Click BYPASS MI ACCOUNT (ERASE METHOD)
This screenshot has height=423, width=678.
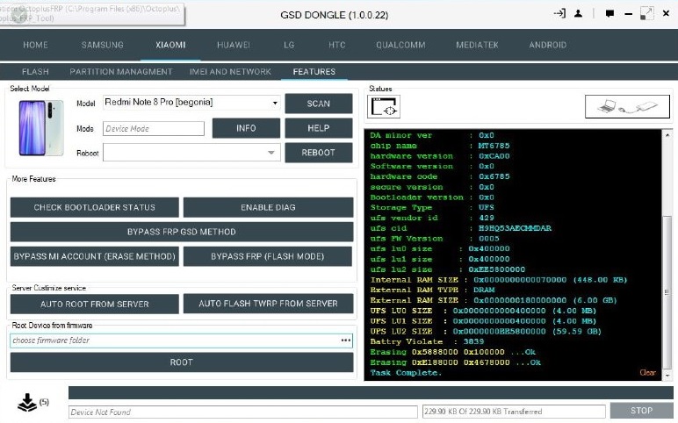(x=94, y=256)
